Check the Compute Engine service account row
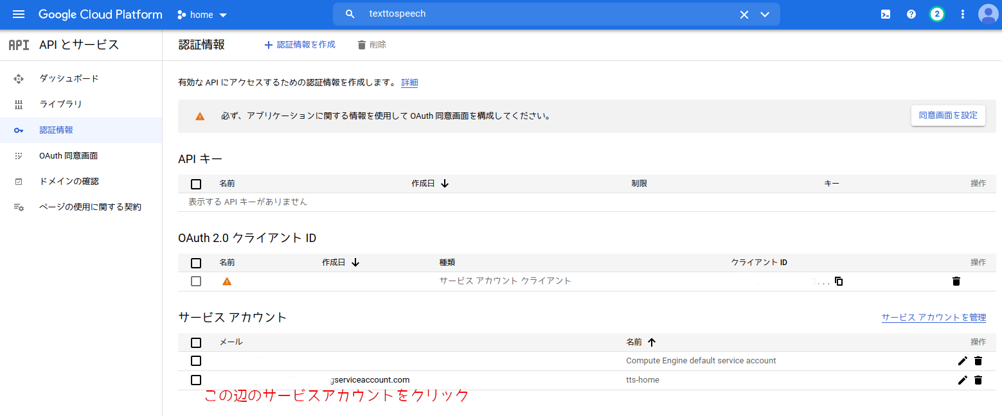This screenshot has height=416, width=1002. (x=196, y=361)
